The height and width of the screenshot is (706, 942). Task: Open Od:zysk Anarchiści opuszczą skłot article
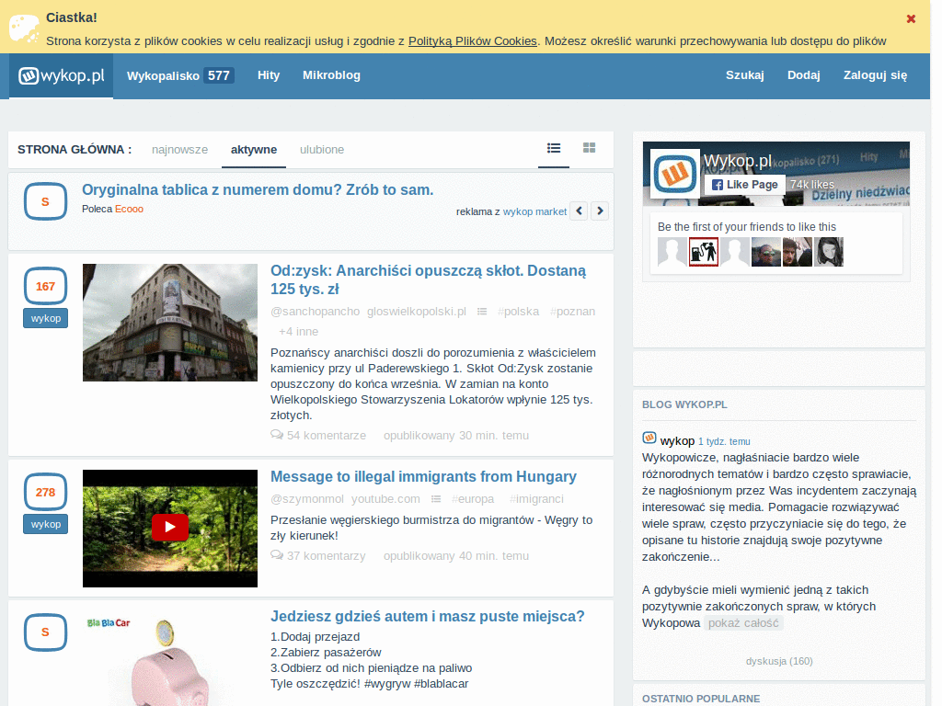(x=429, y=279)
